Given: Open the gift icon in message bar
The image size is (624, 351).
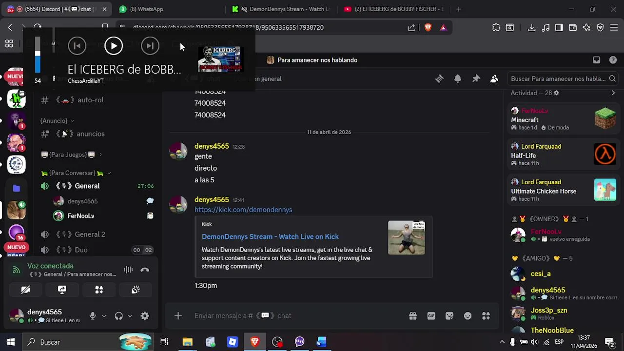Looking at the screenshot, I should pos(413,316).
